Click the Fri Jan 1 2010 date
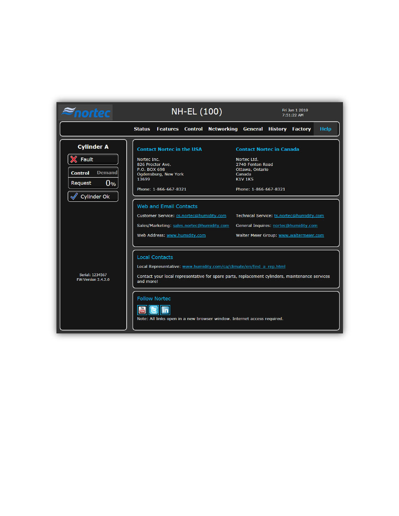The height and width of the screenshot is (516, 399). coord(295,110)
